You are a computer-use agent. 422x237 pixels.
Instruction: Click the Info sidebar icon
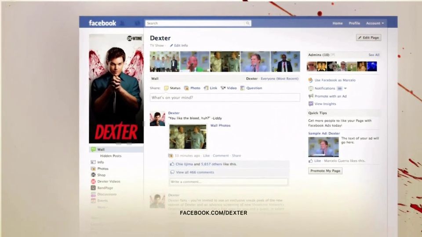(x=93, y=162)
